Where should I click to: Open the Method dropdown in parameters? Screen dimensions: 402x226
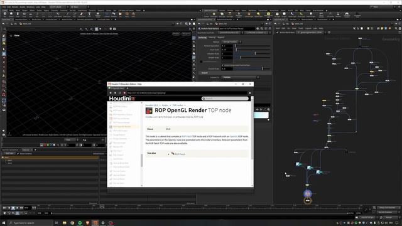[x=232, y=42]
